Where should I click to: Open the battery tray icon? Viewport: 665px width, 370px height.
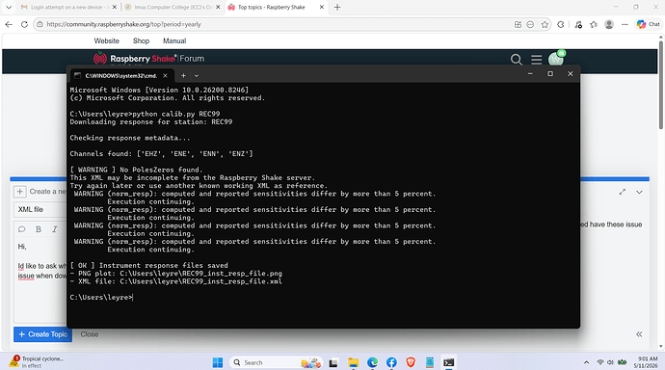pos(623,362)
